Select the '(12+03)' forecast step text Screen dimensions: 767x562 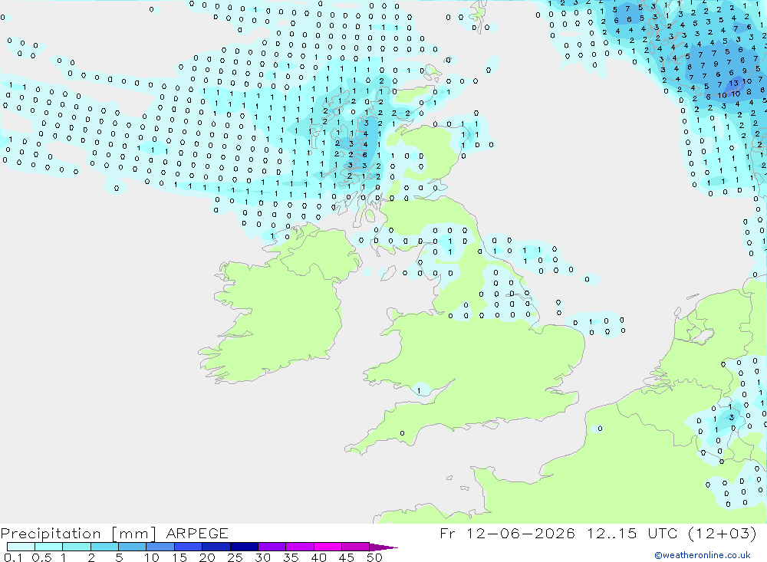(722, 533)
